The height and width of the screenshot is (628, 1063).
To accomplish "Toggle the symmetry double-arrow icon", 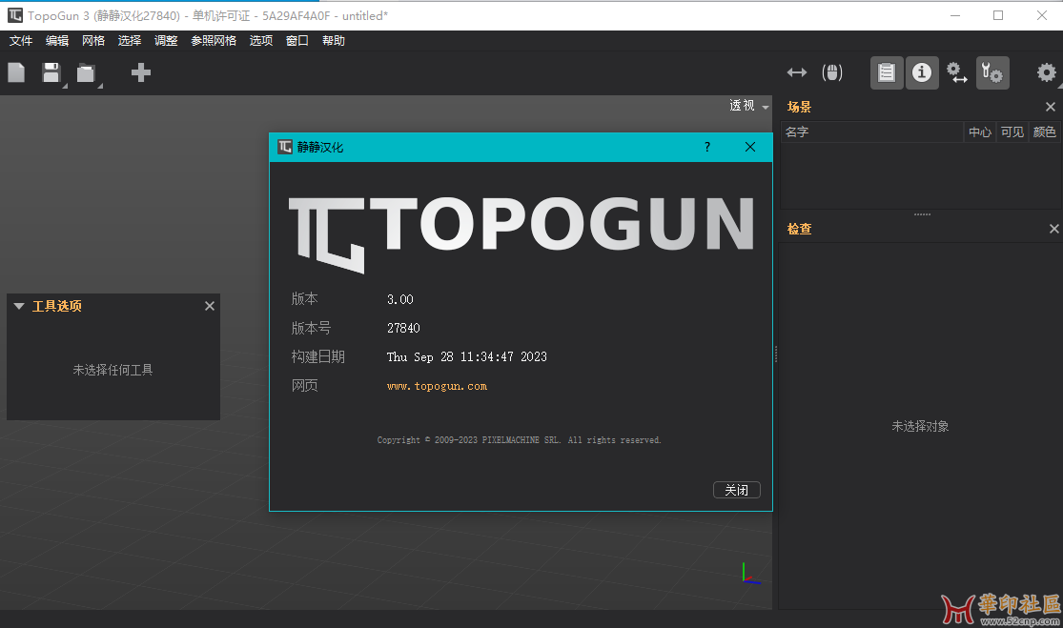I will point(797,72).
